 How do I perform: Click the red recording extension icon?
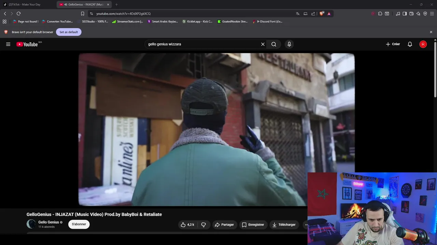point(373,14)
